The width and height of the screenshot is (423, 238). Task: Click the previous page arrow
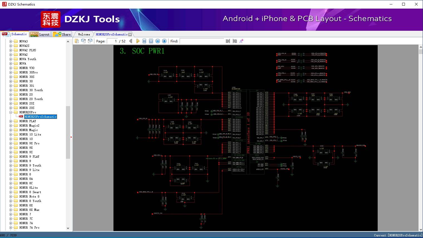(x=131, y=41)
